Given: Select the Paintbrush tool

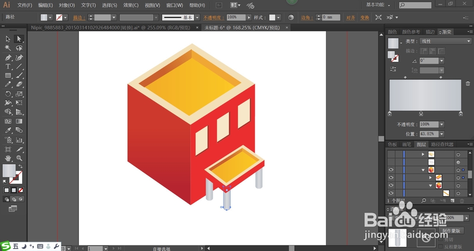Looking at the screenshot, I should tap(19, 75).
